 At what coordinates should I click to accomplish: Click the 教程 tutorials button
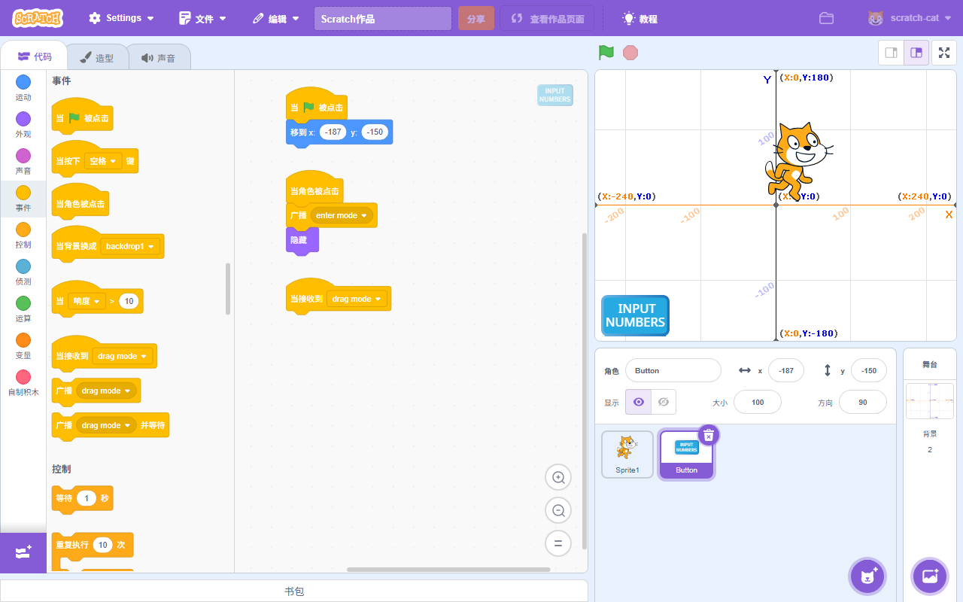tap(639, 19)
